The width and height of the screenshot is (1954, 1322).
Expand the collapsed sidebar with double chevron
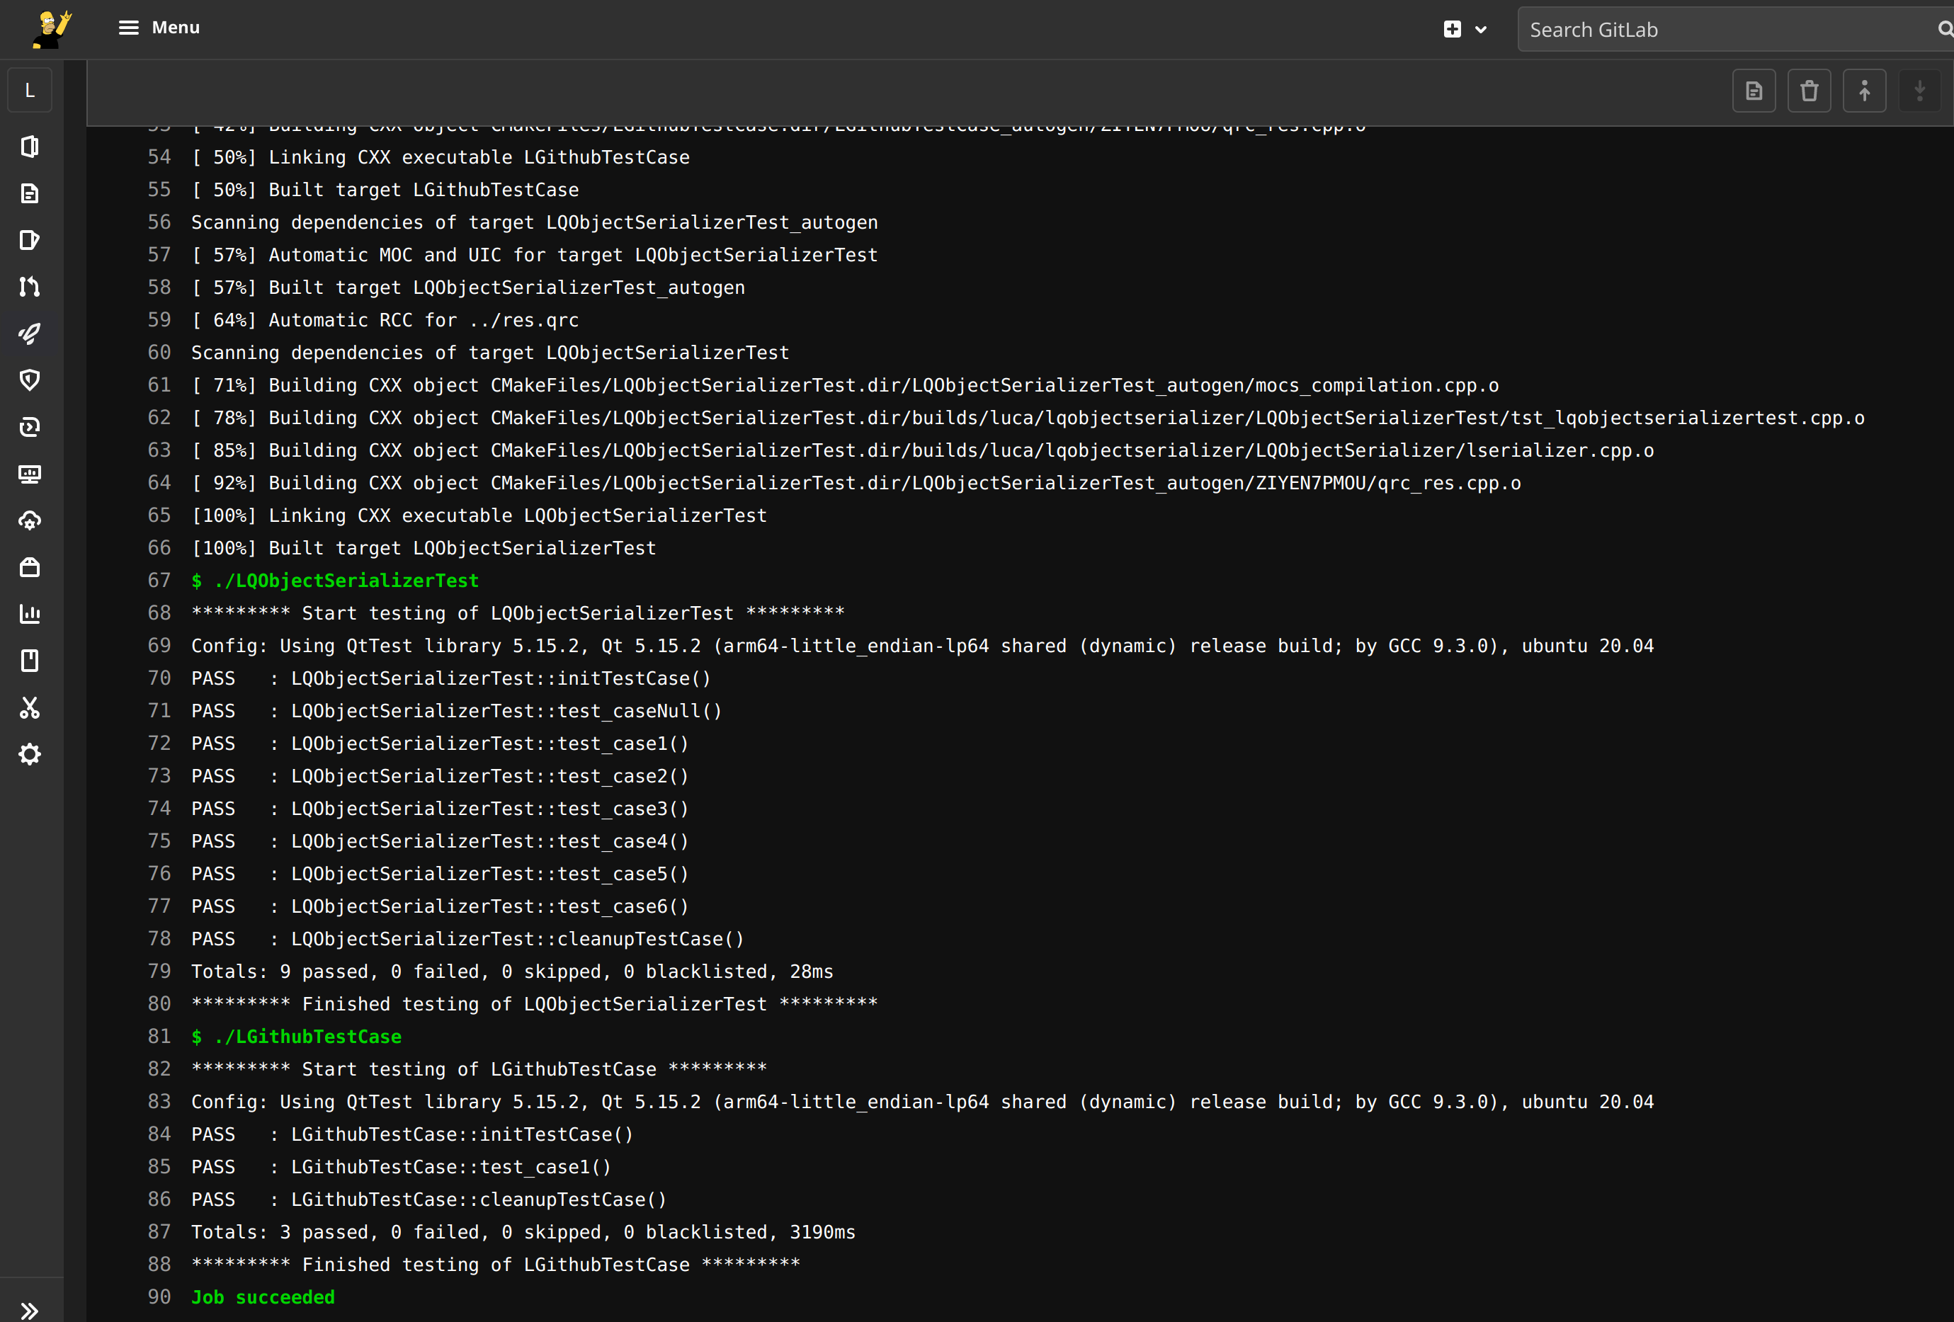tap(30, 1310)
